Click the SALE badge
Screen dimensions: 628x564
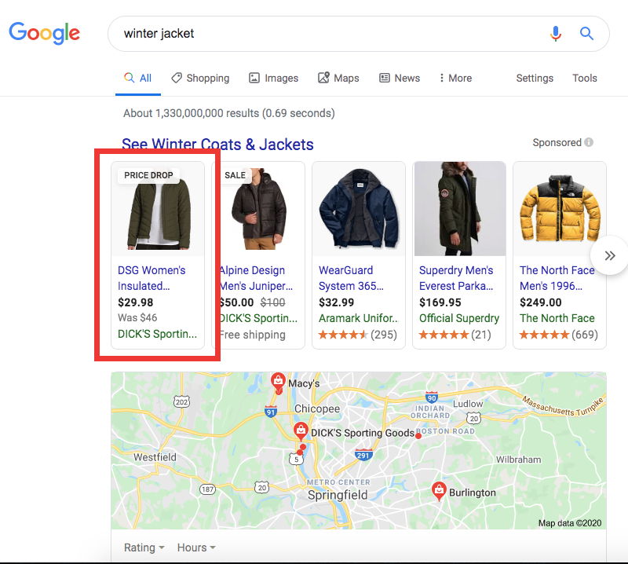(x=235, y=175)
